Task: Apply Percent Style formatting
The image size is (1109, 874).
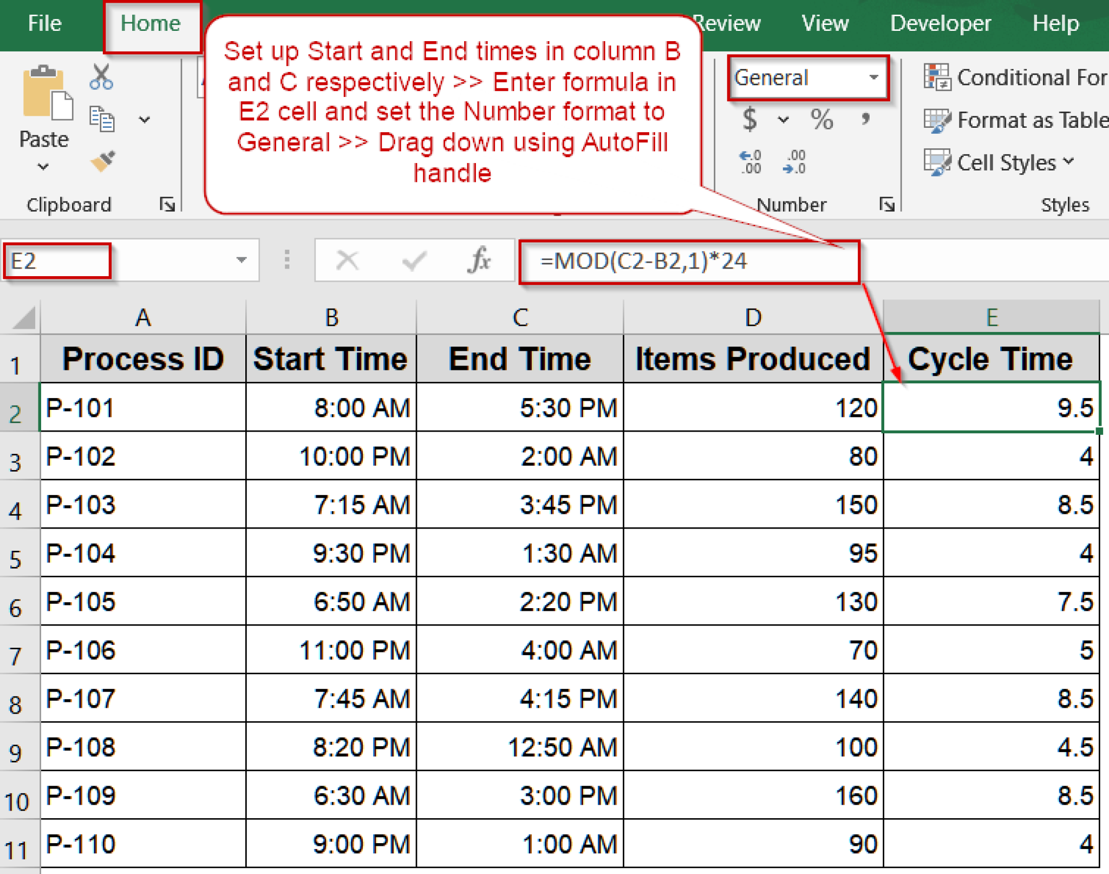Action: pyautogui.click(x=823, y=119)
